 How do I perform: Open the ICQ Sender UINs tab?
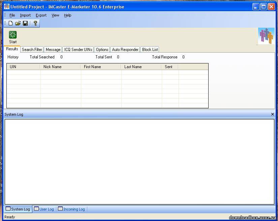point(78,50)
